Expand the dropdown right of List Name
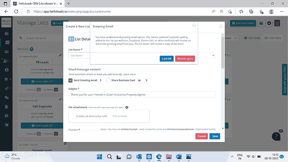Image resolution: width=288 pixels, height=162 pixels. coord(213,55)
